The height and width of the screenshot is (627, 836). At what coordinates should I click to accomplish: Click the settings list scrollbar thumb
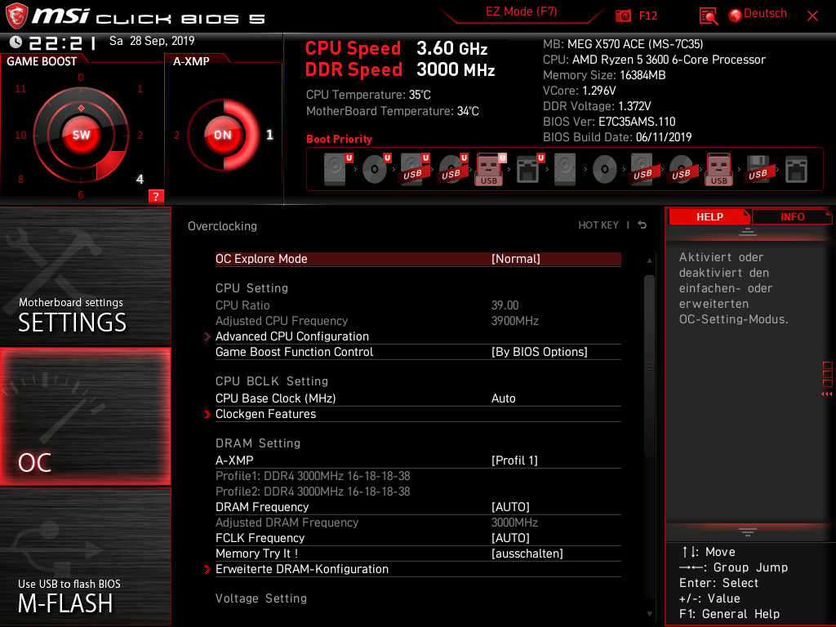(x=649, y=366)
